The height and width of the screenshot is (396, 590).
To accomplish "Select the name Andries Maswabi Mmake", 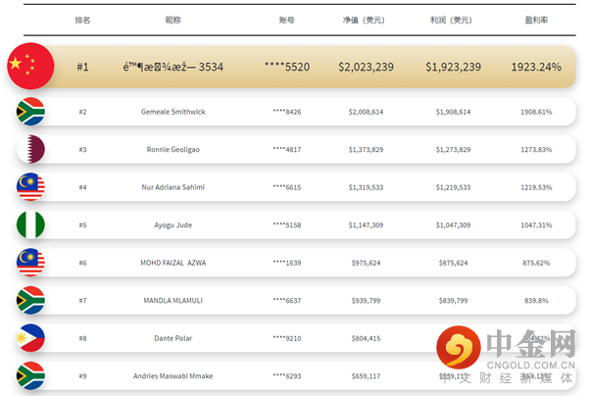I will click(x=173, y=376).
